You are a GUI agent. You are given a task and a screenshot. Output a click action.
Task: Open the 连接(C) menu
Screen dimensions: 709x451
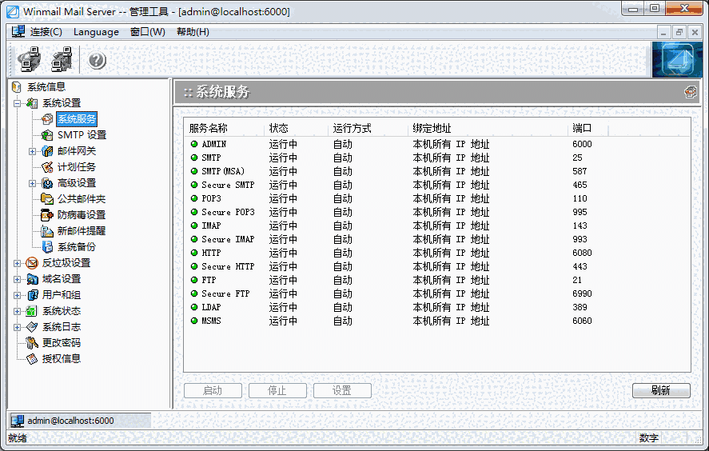tap(46, 32)
